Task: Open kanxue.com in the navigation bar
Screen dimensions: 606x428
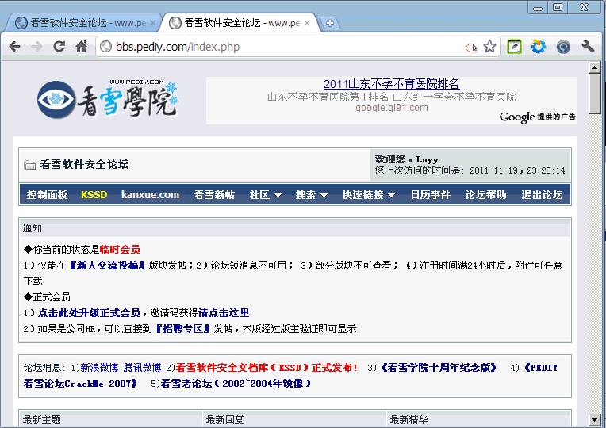Action: tap(150, 195)
